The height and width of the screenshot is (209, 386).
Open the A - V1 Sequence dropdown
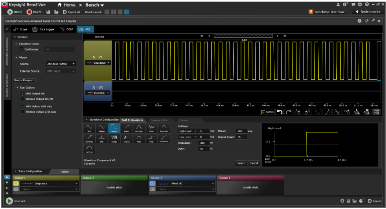98,63
